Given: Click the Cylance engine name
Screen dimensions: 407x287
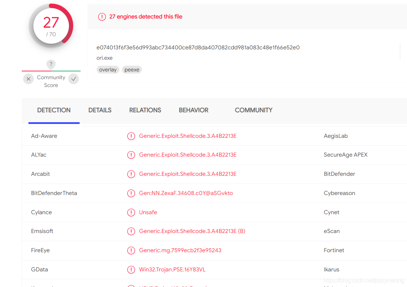Looking at the screenshot, I should pyautogui.click(x=42, y=212).
